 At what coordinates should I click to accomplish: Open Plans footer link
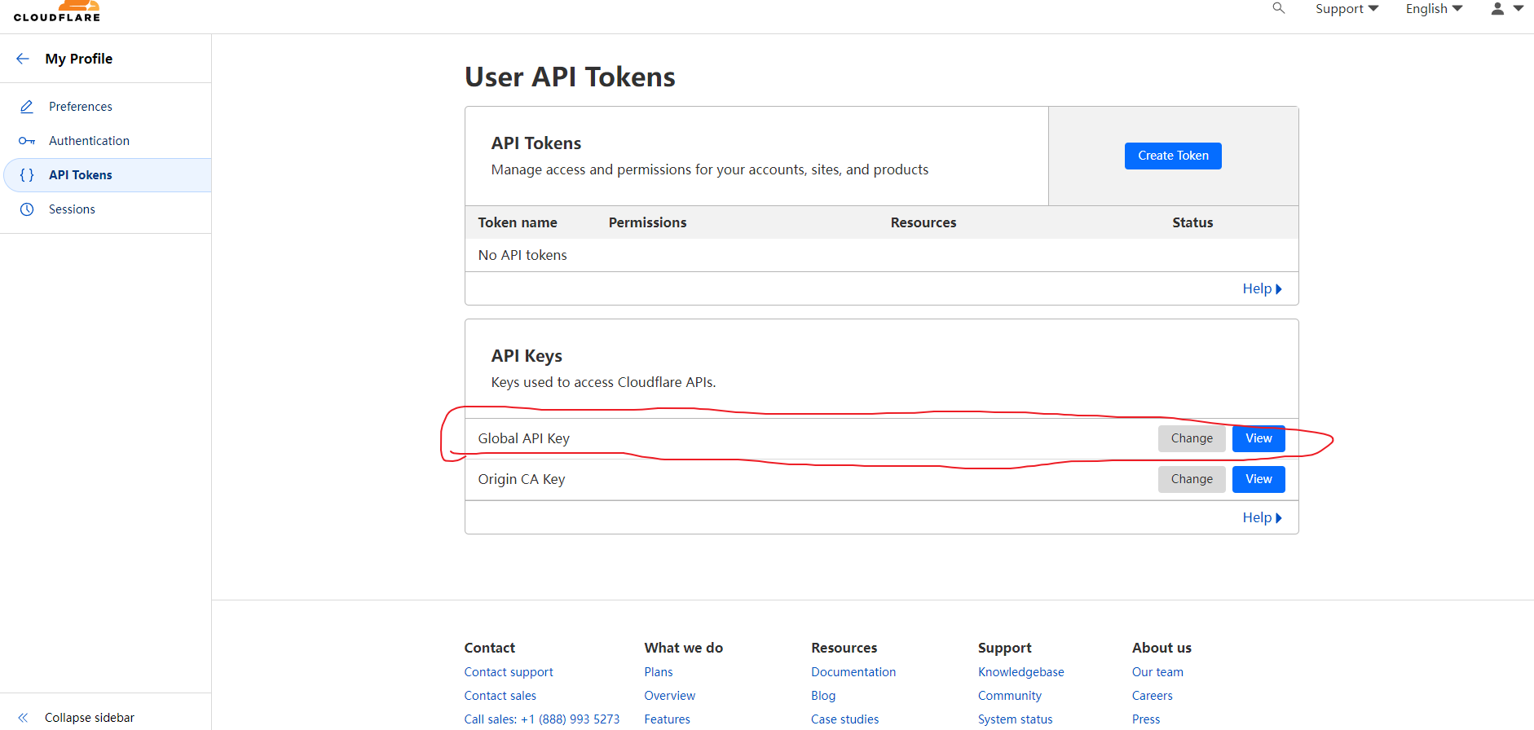659,672
